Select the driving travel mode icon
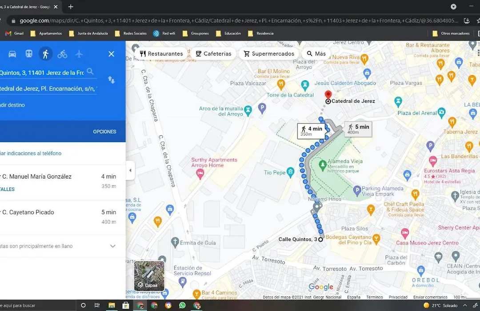The height and width of the screenshot is (311, 480). coord(12,54)
